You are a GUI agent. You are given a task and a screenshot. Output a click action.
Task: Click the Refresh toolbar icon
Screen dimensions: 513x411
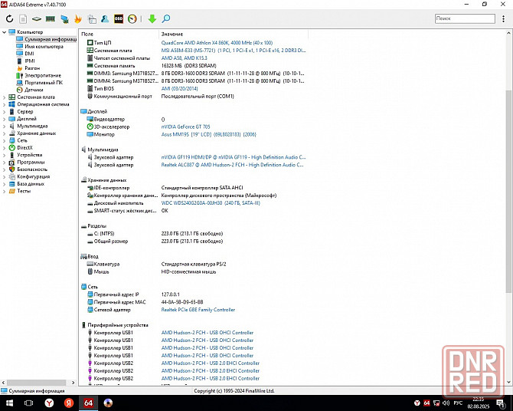[9, 18]
